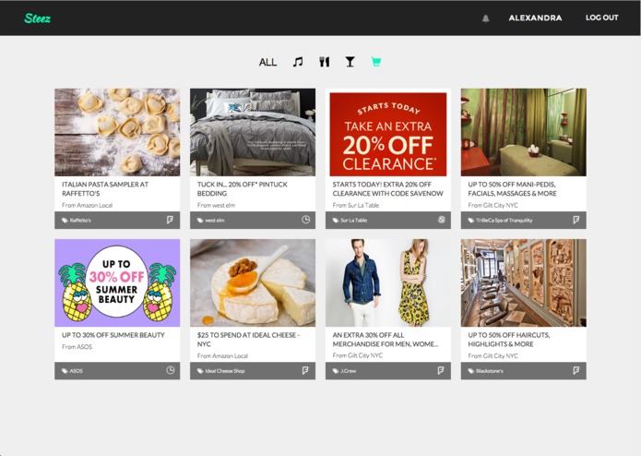
Task: Click the Blackstone's tag label
Action: pos(486,371)
